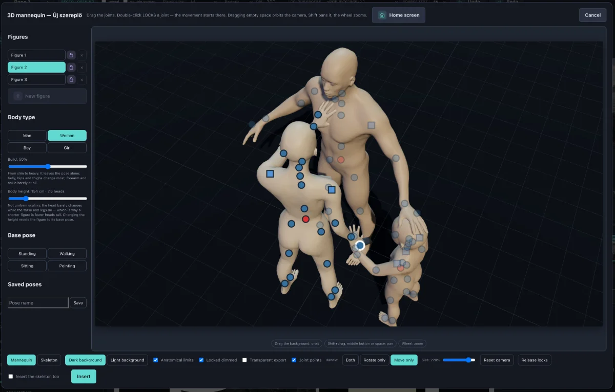
Task: Delete Figure 1 using its x icon
Action: (82, 55)
